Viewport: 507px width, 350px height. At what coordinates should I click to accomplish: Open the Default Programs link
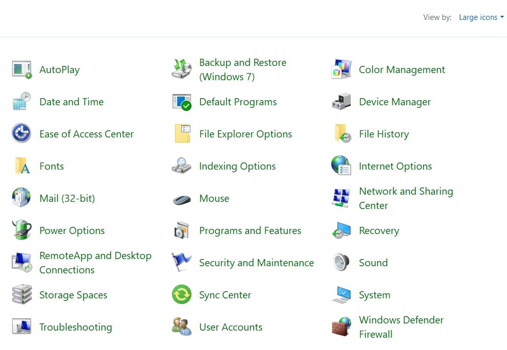238,102
